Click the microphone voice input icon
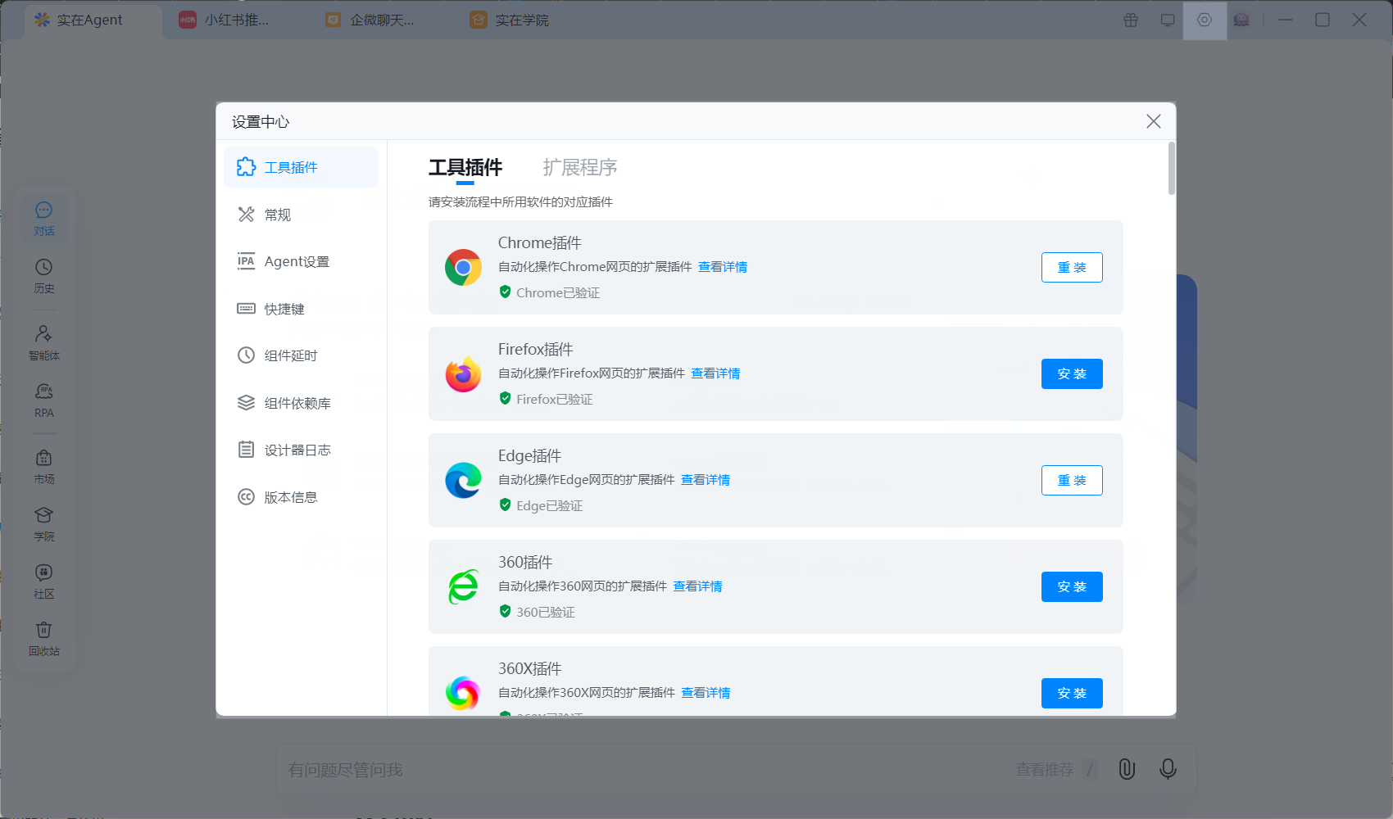Screen dimensions: 1393x819 point(1168,768)
